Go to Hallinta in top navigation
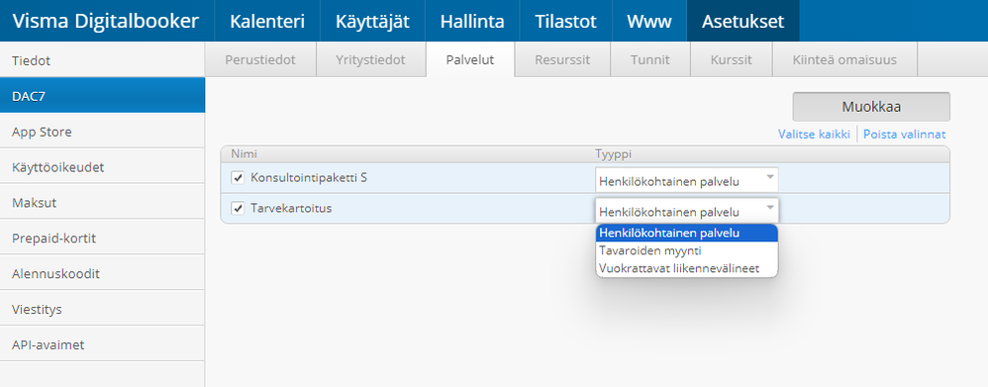 click(472, 21)
